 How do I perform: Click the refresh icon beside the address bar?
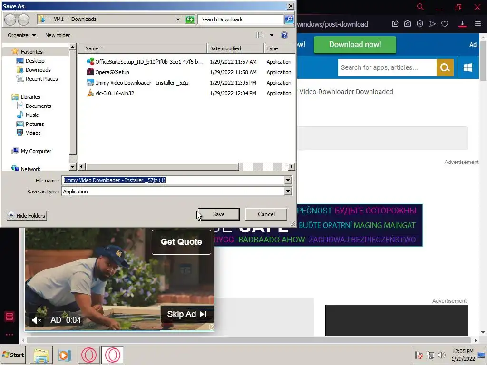coord(189,19)
